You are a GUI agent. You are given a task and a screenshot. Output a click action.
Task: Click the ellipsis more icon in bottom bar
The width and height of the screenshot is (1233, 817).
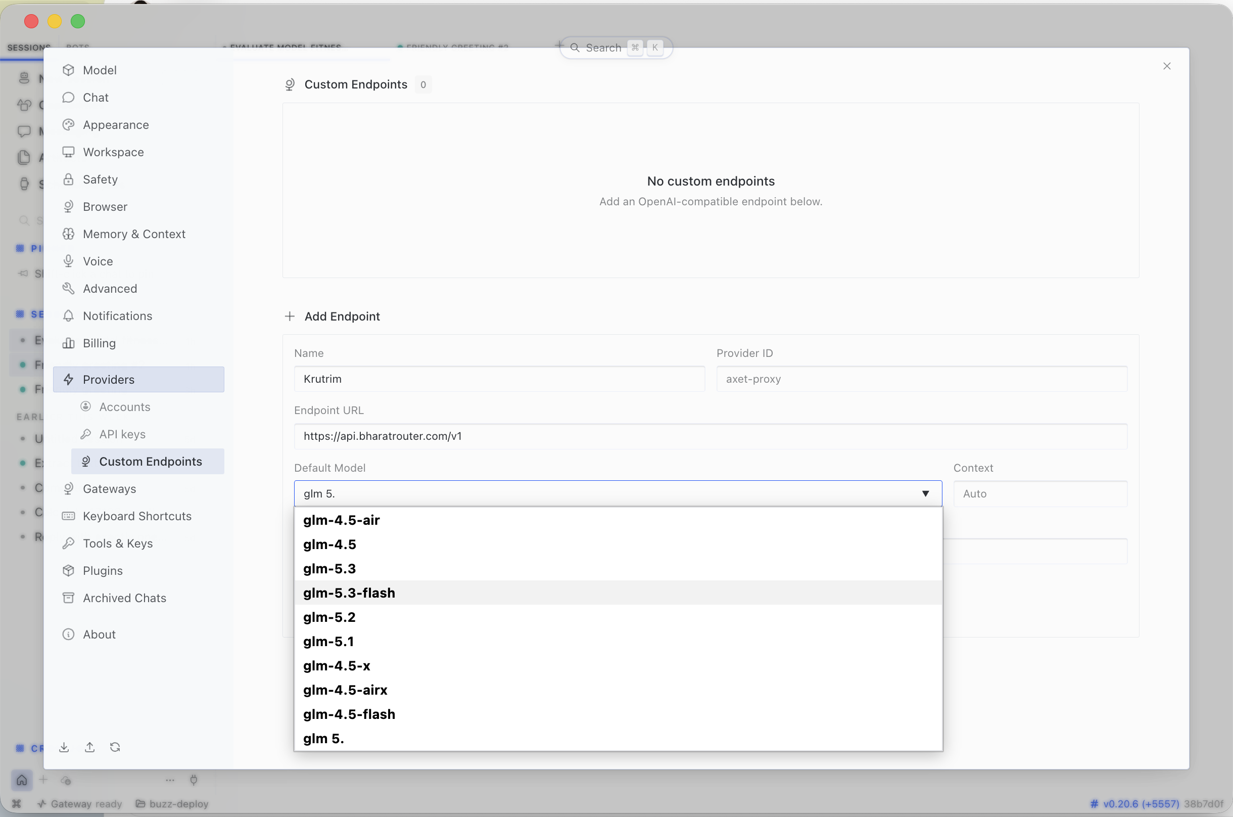click(170, 780)
